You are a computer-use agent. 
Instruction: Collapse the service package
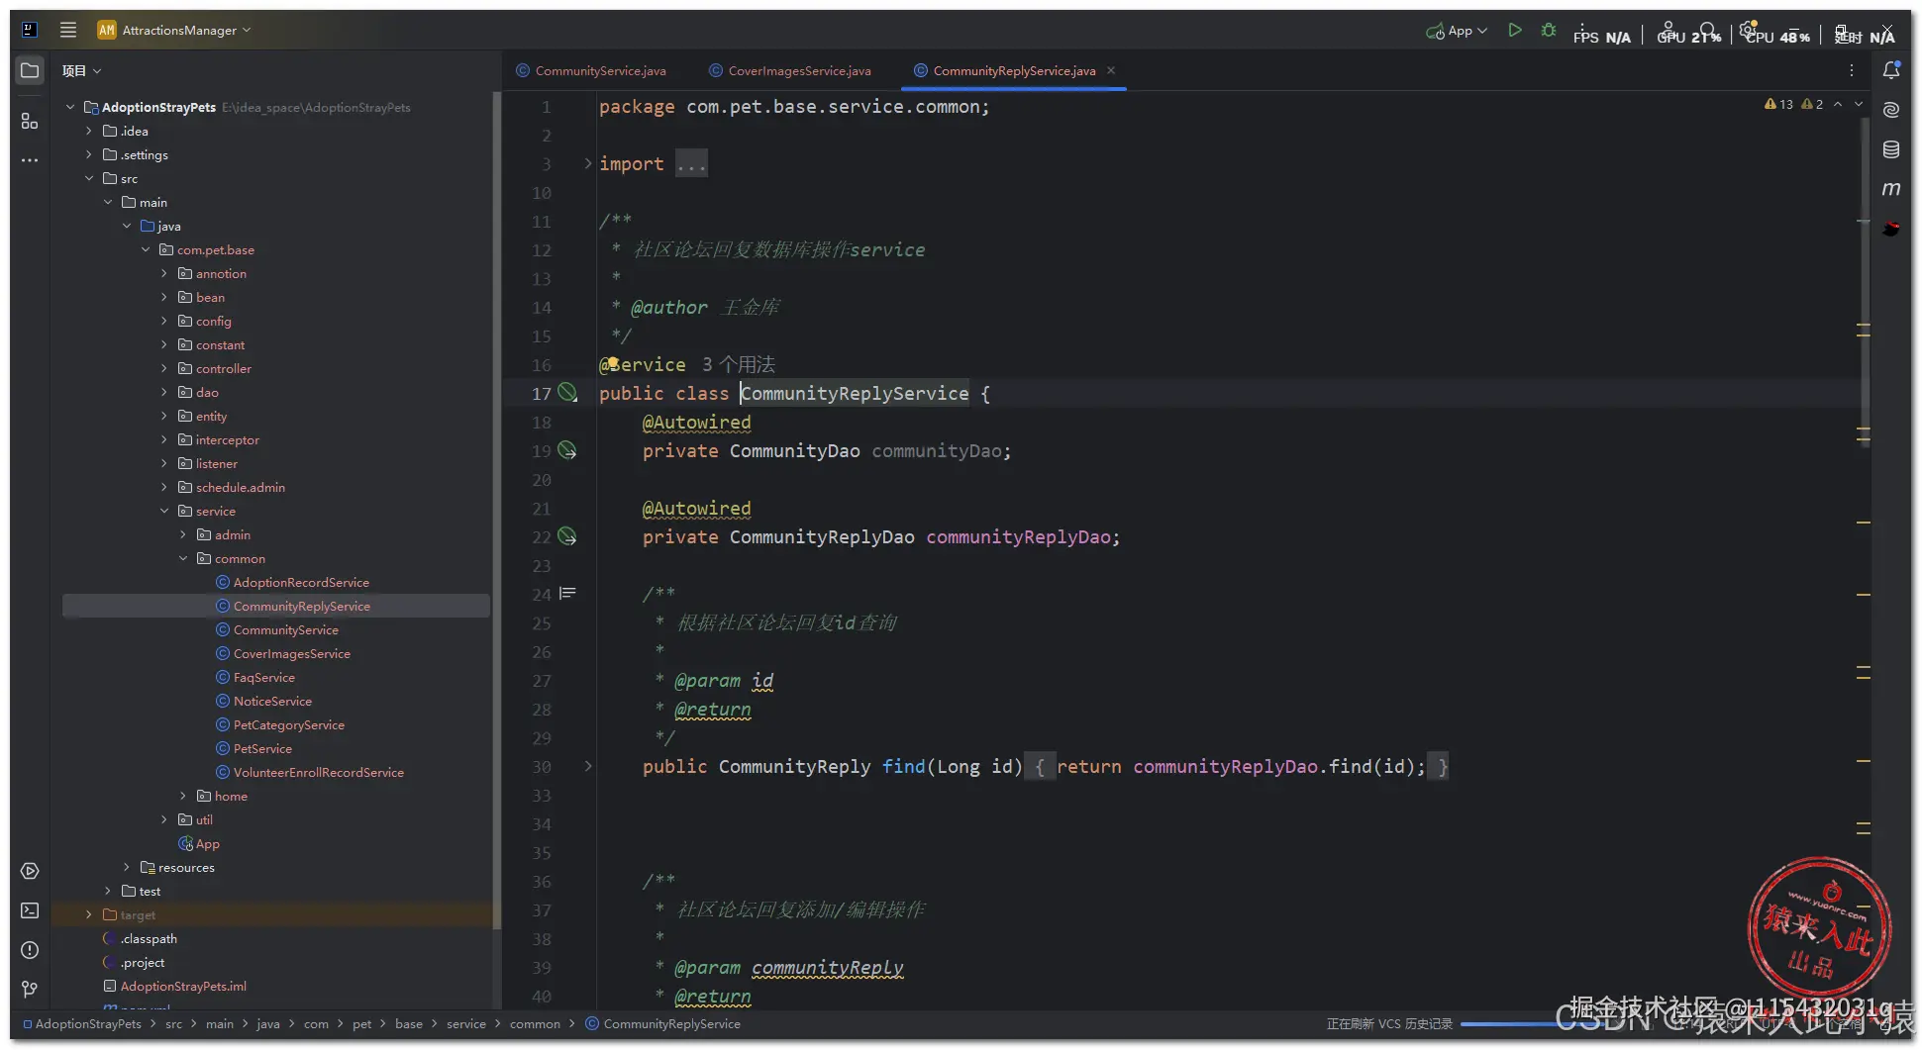point(164,511)
